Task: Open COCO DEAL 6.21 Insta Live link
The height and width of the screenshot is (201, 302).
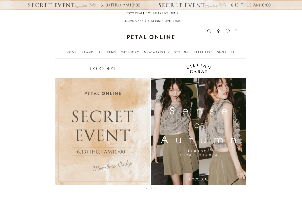Action: [151, 13]
